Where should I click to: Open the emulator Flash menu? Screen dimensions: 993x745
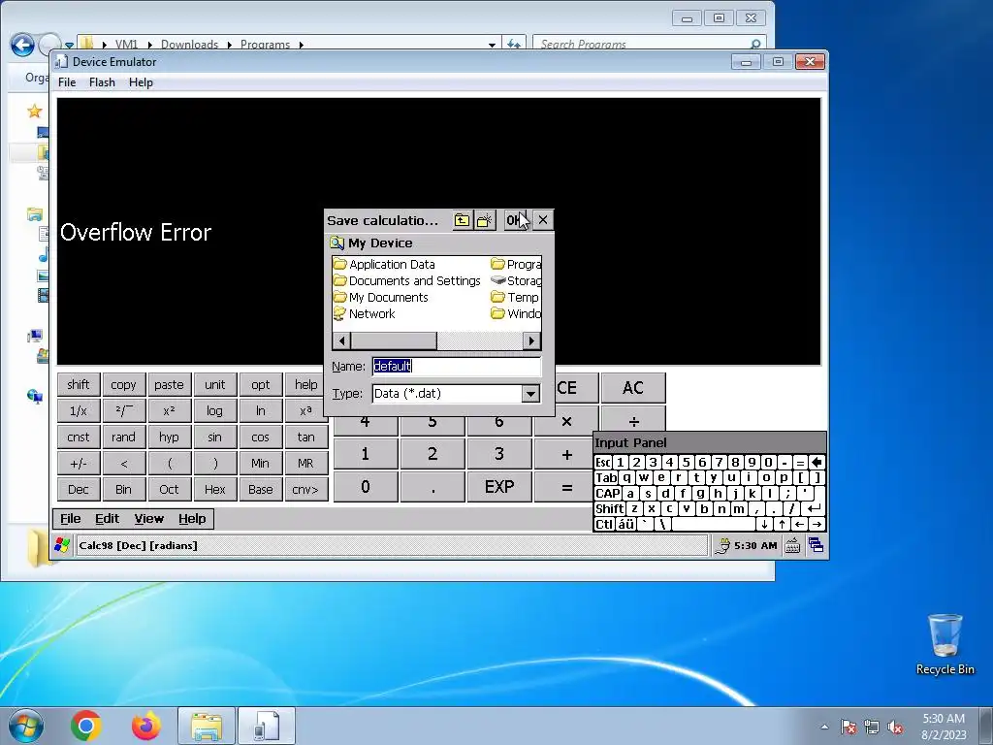pos(102,82)
